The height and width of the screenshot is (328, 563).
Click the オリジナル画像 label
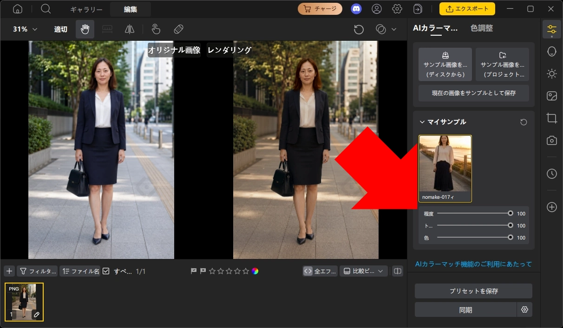[x=174, y=50]
